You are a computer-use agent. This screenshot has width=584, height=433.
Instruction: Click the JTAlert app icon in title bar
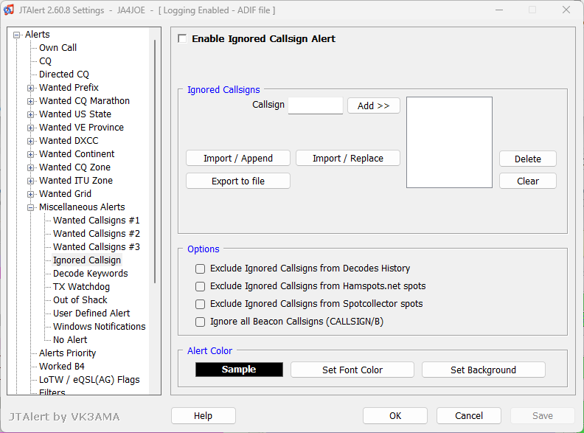pos(9,10)
